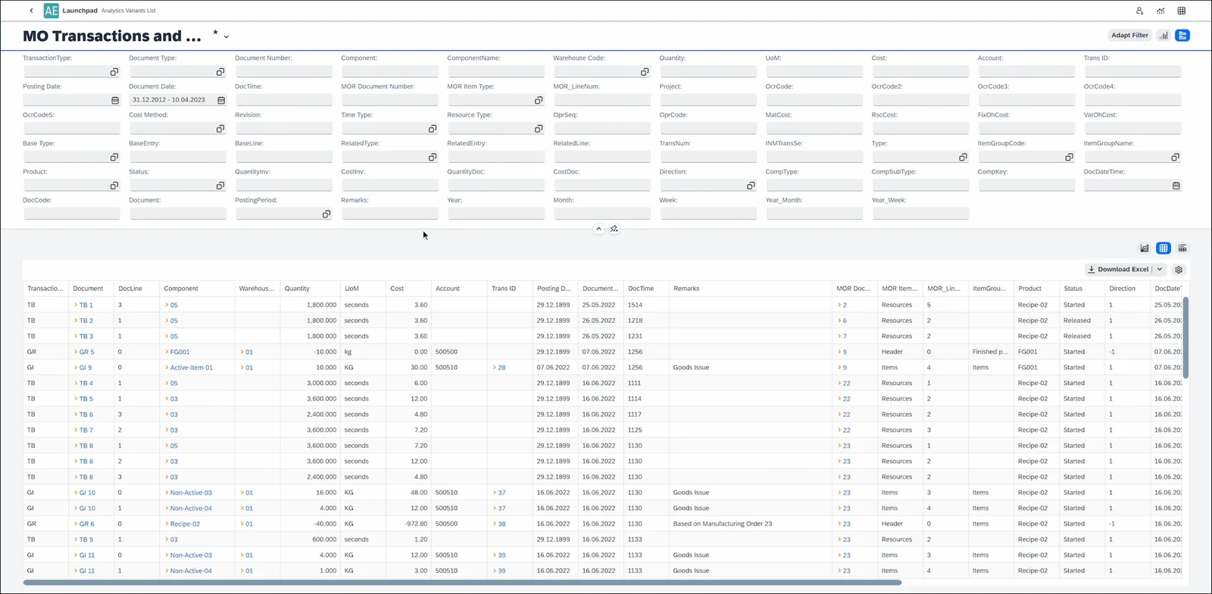Open value help for MOR Item Type
This screenshot has width=1212, height=594.
point(539,100)
